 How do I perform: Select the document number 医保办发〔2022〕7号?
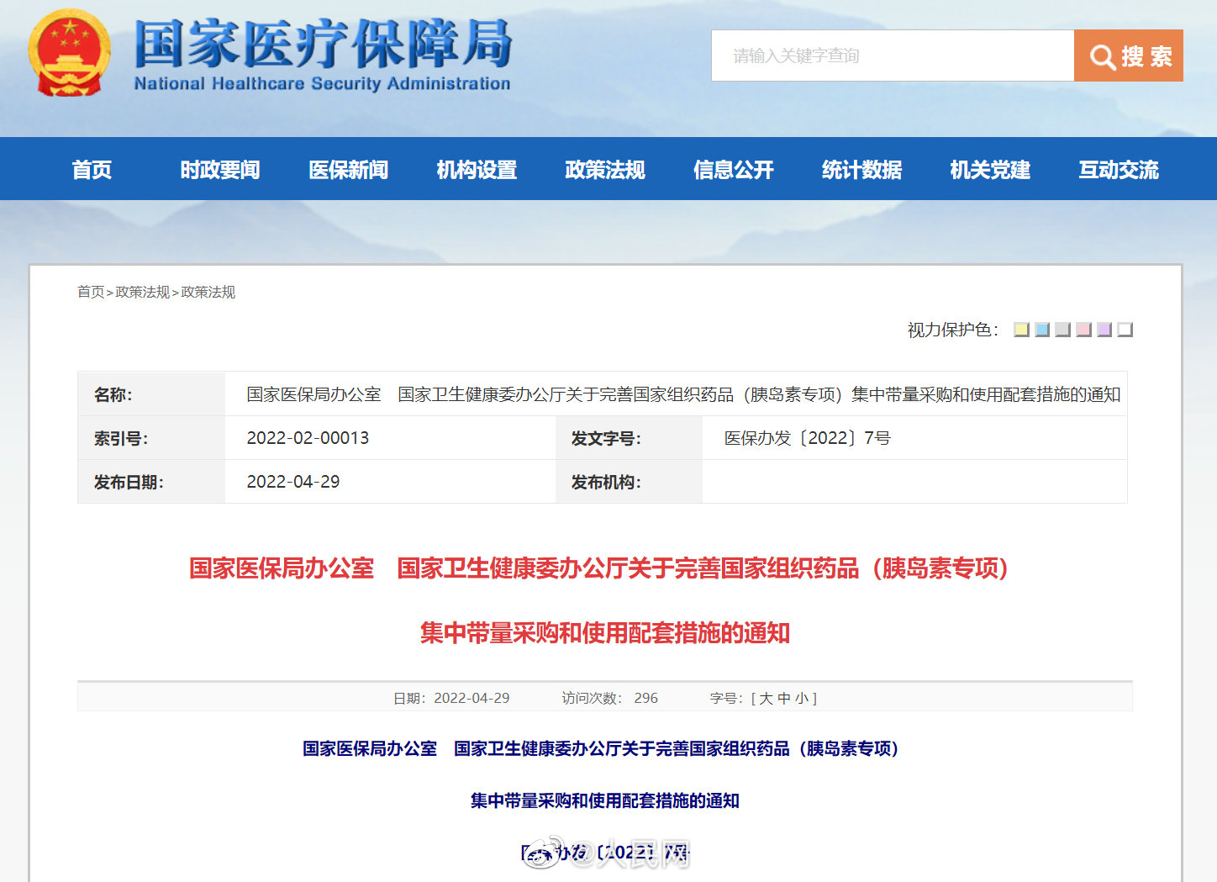(x=808, y=438)
